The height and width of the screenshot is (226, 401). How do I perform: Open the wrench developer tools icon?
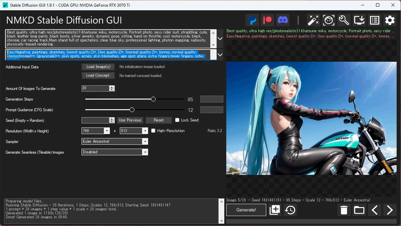tap(344, 20)
